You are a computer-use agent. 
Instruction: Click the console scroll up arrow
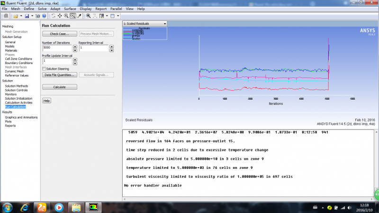click(x=376, y=132)
